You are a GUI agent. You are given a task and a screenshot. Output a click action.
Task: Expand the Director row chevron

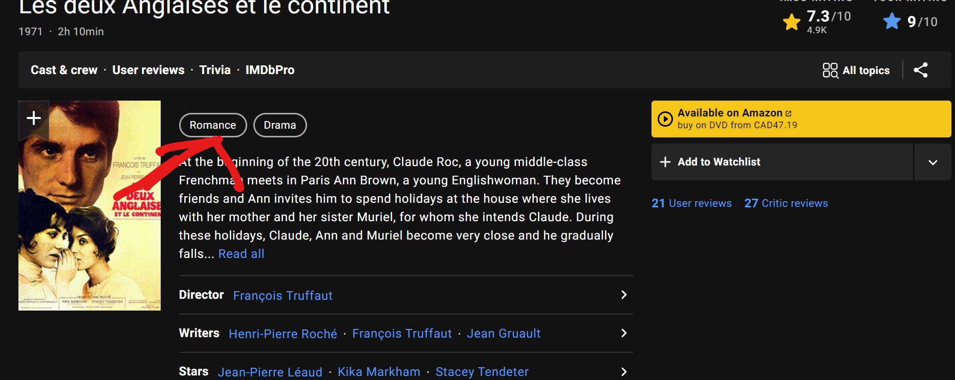(623, 295)
